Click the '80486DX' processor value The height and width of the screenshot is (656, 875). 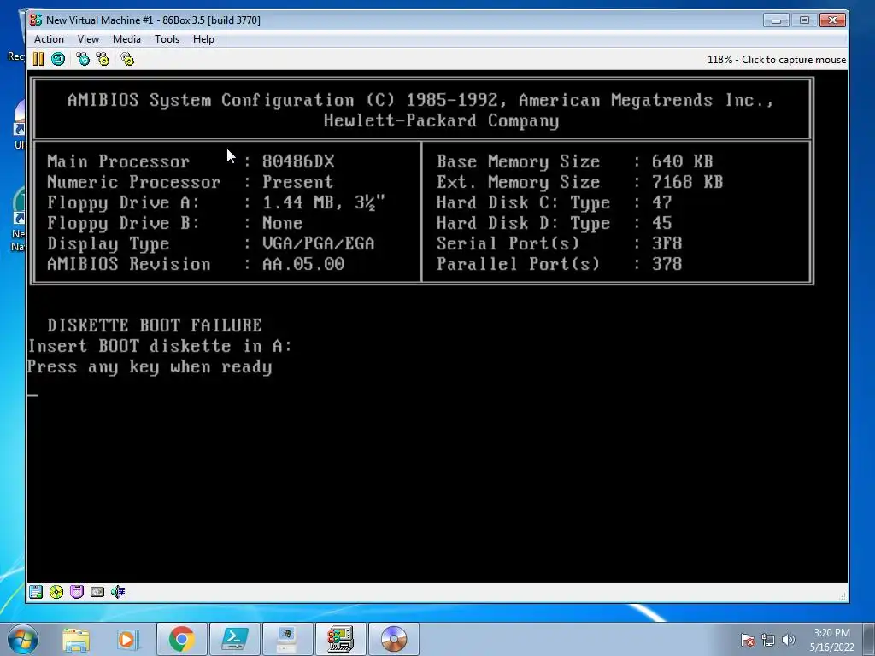298,161
